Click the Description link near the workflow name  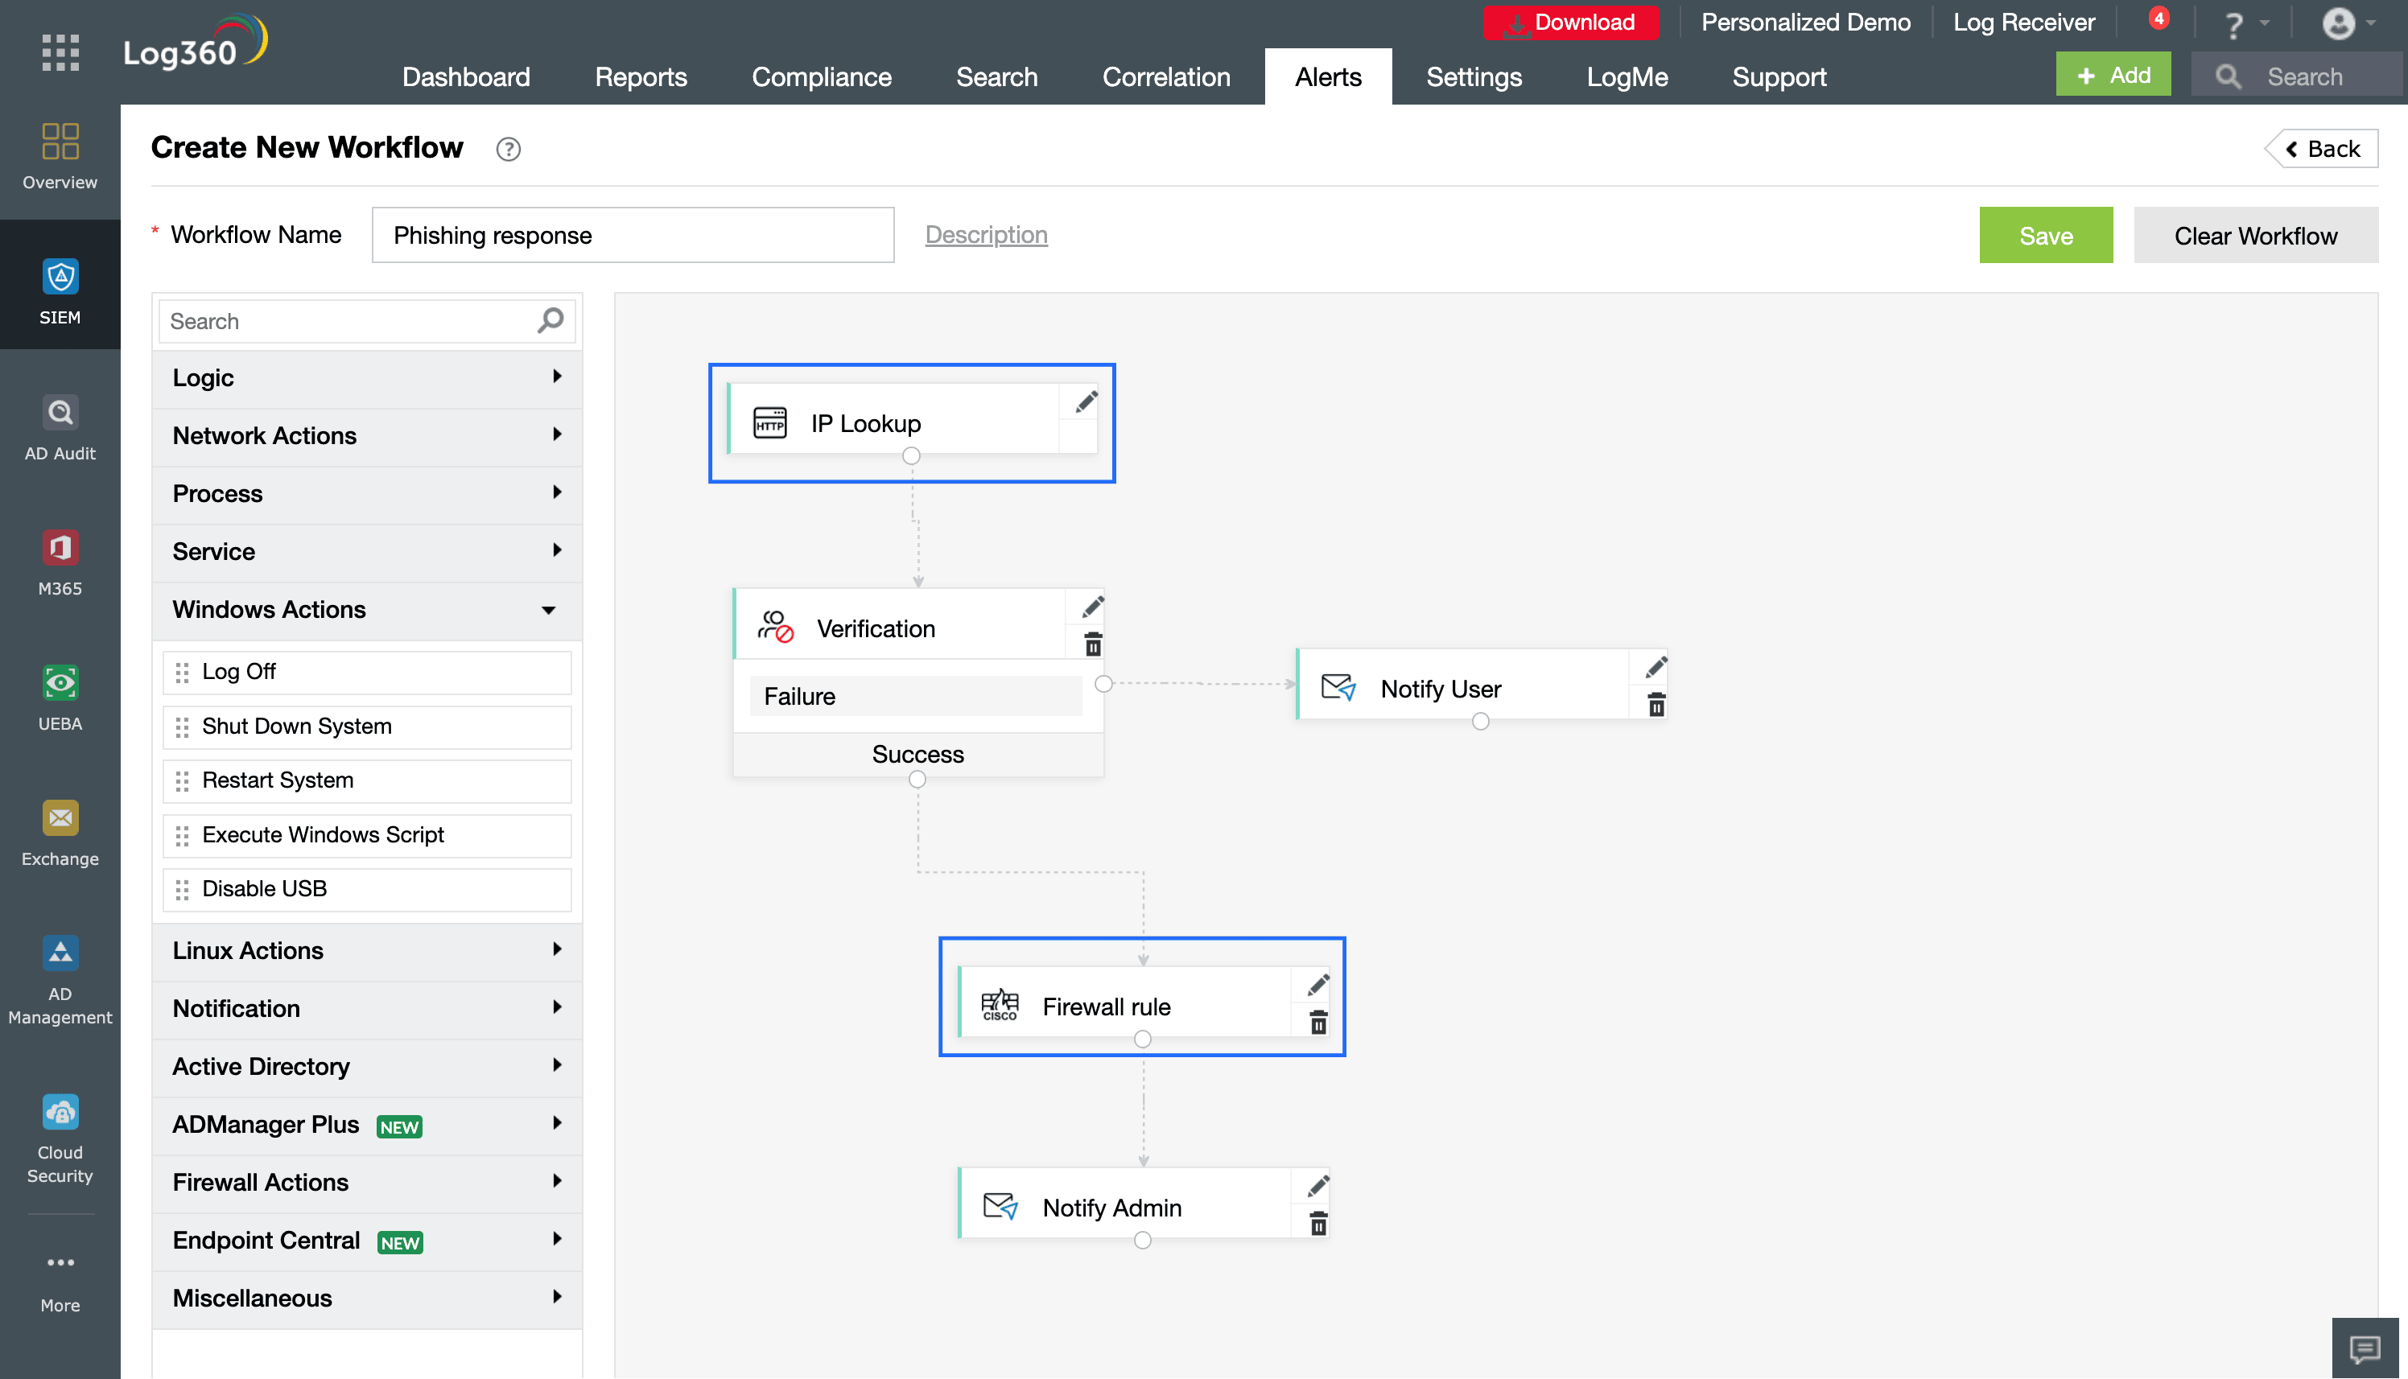[x=986, y=235]
